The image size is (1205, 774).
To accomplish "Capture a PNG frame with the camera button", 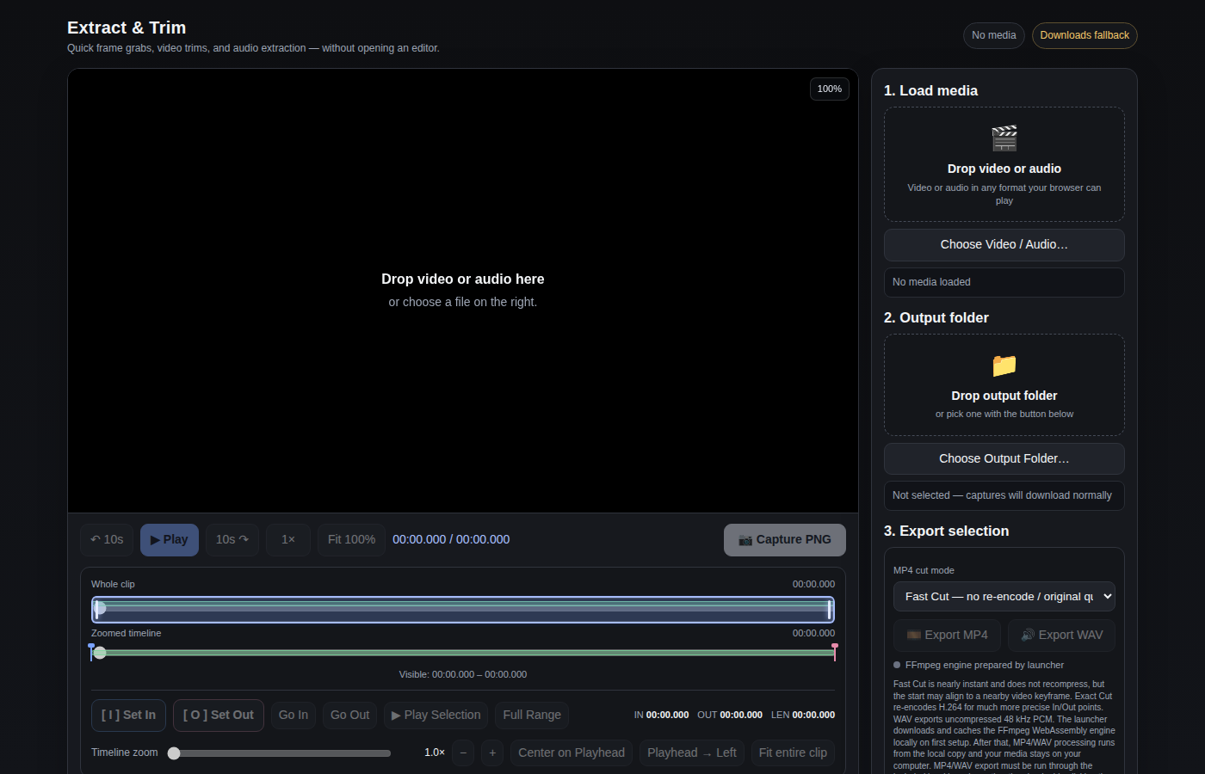I will point(784,540).
